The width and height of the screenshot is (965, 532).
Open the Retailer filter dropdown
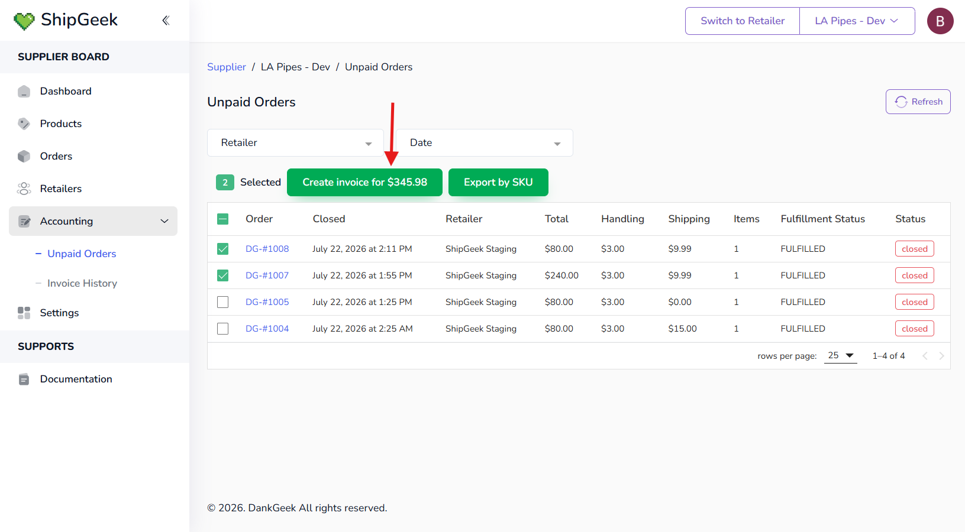point(295,142)
